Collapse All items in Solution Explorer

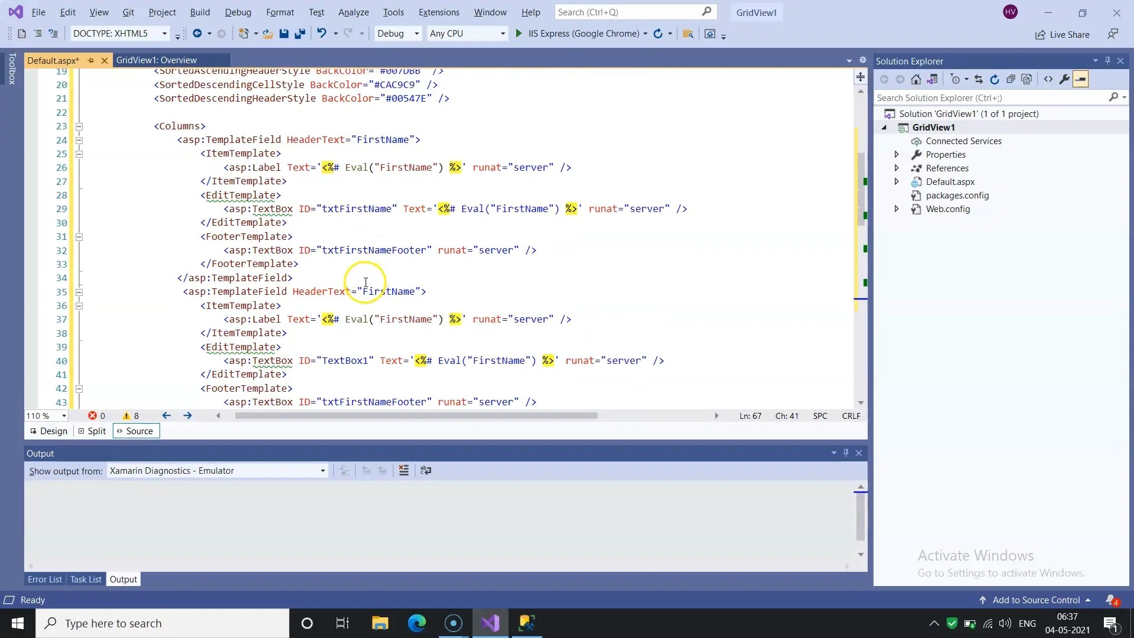[x=1011, y=79]
